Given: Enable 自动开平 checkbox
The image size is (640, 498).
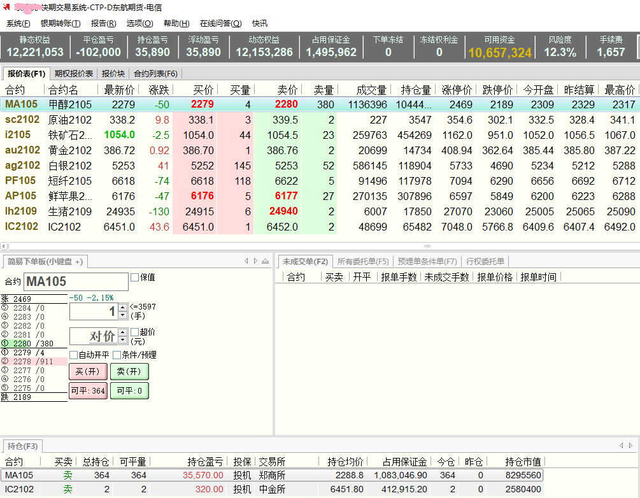Looking at the screenshot, I should (x=74, y=355).
